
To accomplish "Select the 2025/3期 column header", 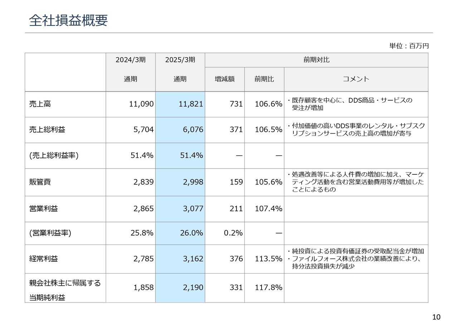I will click(180, 60).
